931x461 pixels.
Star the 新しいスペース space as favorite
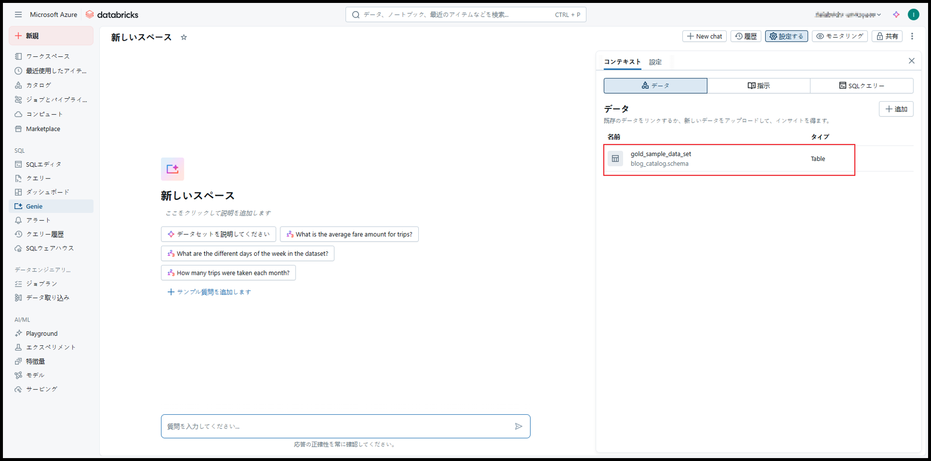(184, 37)
